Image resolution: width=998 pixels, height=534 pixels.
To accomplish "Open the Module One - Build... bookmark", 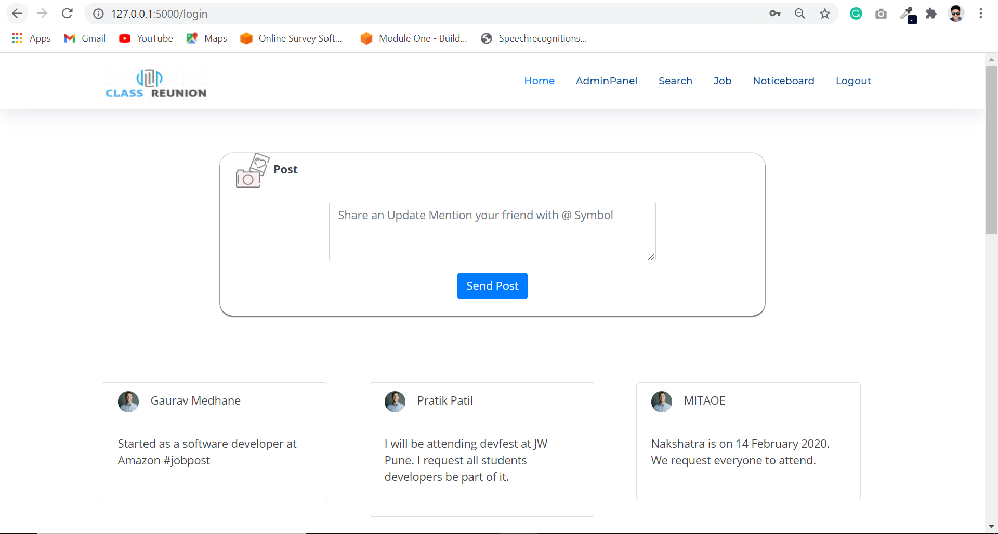I will tap(414, 38).
